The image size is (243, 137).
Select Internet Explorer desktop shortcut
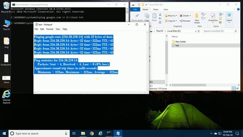6,97
